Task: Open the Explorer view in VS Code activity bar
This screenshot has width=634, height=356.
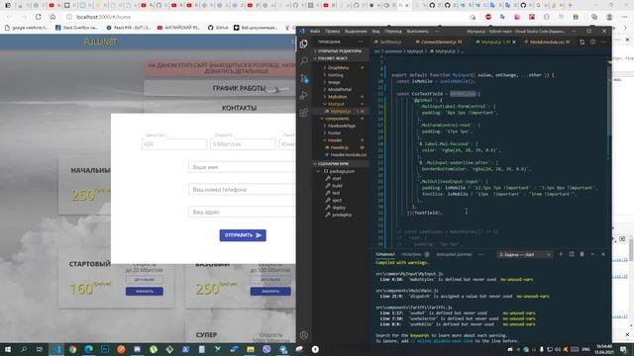Action: click(304, 44)
